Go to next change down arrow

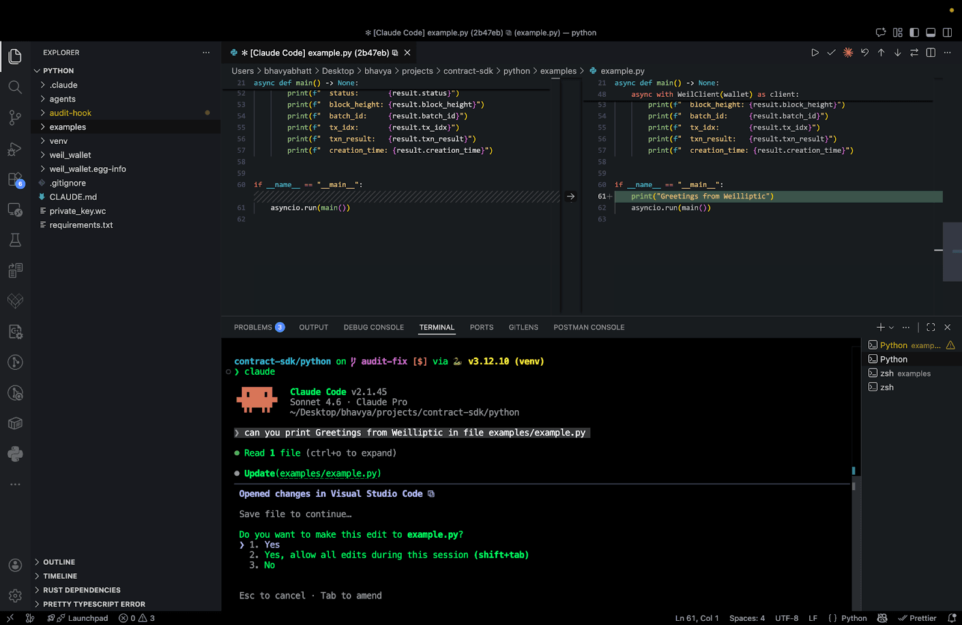point(898,53)
